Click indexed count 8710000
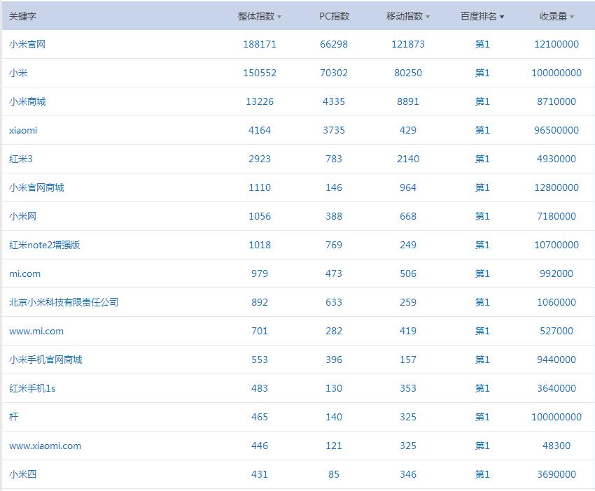The width and height of the screenshot is (595, 491). [x=556, y=101]
